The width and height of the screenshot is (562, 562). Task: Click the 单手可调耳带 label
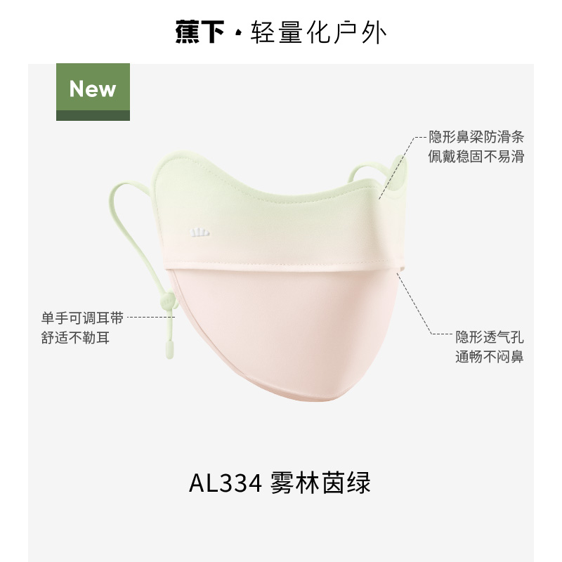point(82,318)
